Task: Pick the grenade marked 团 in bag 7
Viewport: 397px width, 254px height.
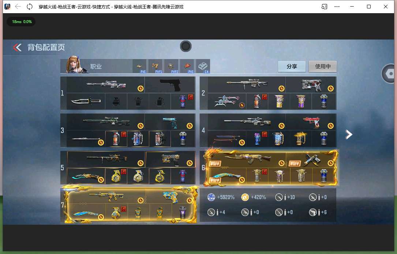Action: pyautogui.click(x=117, y=213)
